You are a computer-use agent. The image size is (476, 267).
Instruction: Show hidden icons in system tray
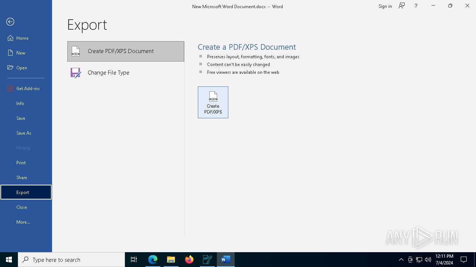401,260
